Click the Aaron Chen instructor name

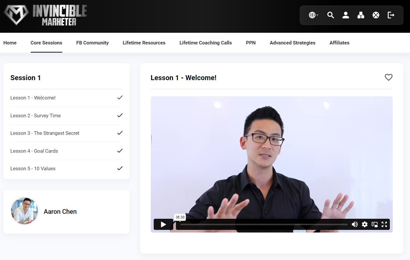pyautogui.click(x=60, y=211)
